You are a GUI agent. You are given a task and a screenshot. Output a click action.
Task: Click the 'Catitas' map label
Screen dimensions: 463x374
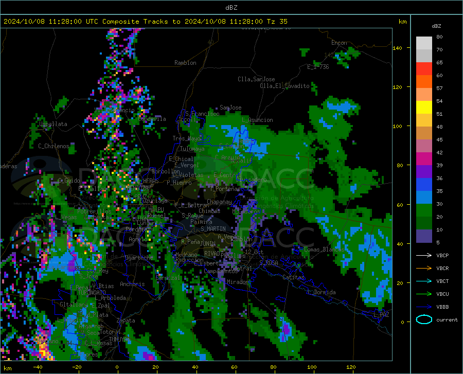294,277
